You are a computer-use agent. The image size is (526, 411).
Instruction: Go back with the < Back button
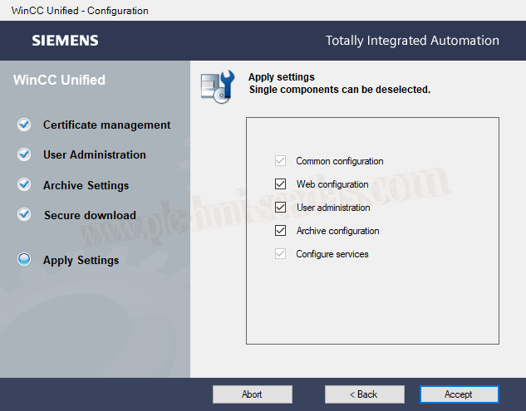pos(364,394)
